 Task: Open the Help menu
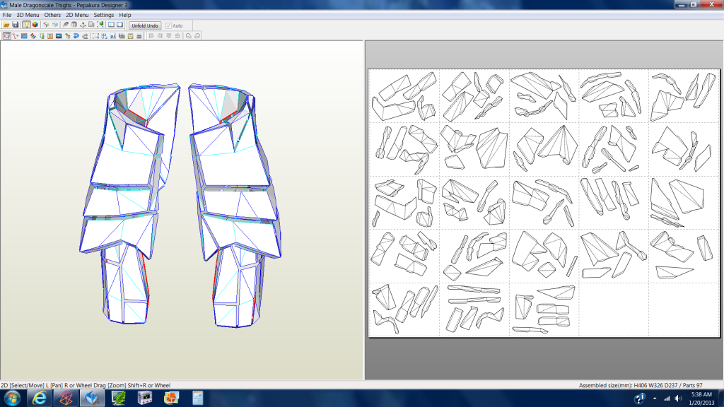click(x=125, y=15)
